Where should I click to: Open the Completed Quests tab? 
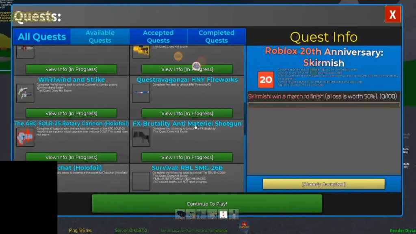(216, 37)
